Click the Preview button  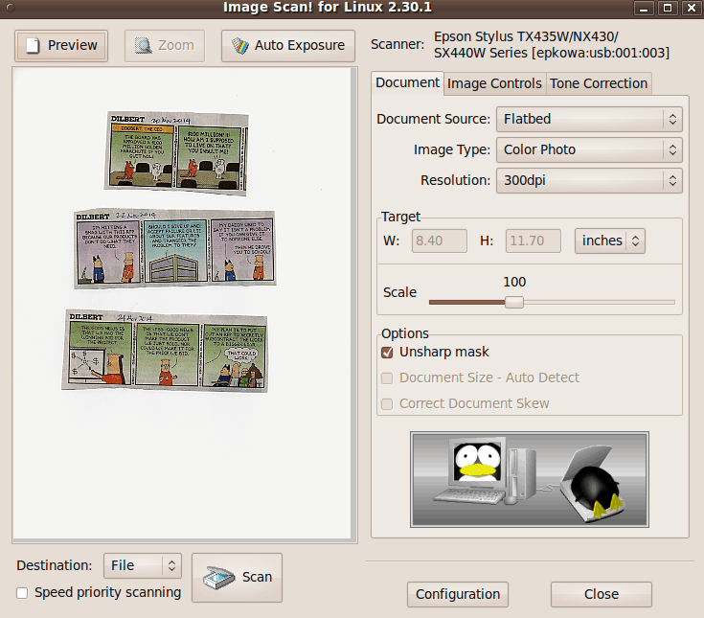(x=61, y=45)
